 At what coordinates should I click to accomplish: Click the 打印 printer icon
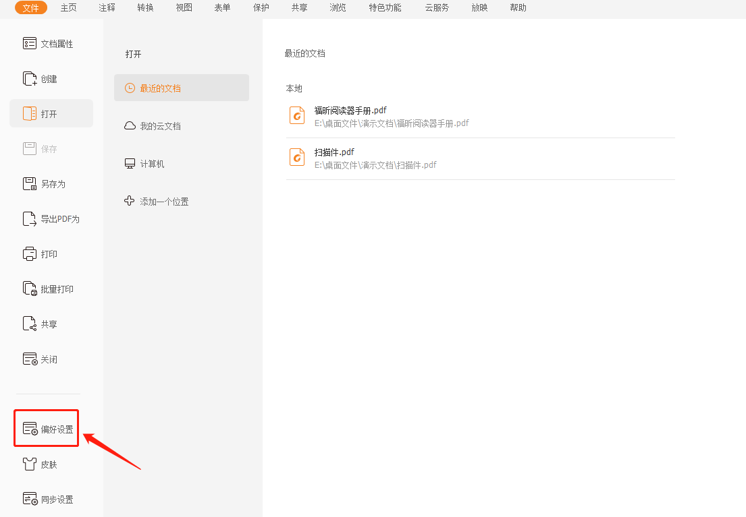coord(30,254)
